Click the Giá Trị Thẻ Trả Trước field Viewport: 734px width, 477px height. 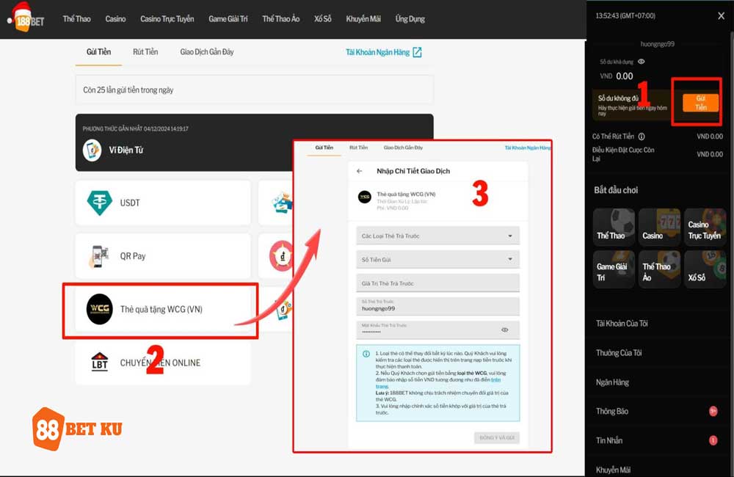click(x=437, y=283)
